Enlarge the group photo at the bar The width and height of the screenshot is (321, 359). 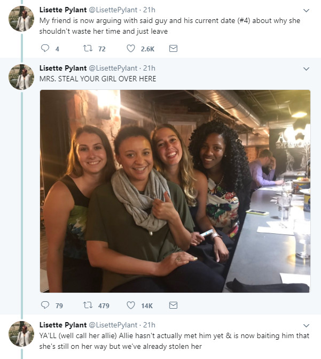click(175, 191)
